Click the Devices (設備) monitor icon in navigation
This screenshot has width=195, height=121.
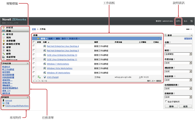(x=4, y=31)
